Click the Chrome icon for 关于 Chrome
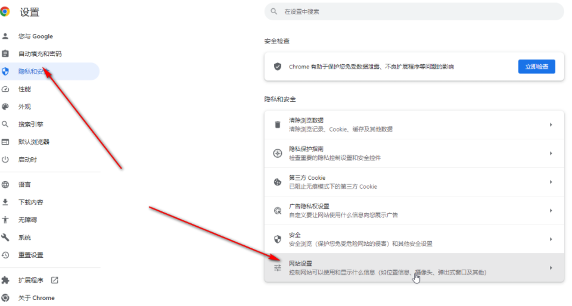The width and height of the screenshot is (572, 306). point(5,298)
